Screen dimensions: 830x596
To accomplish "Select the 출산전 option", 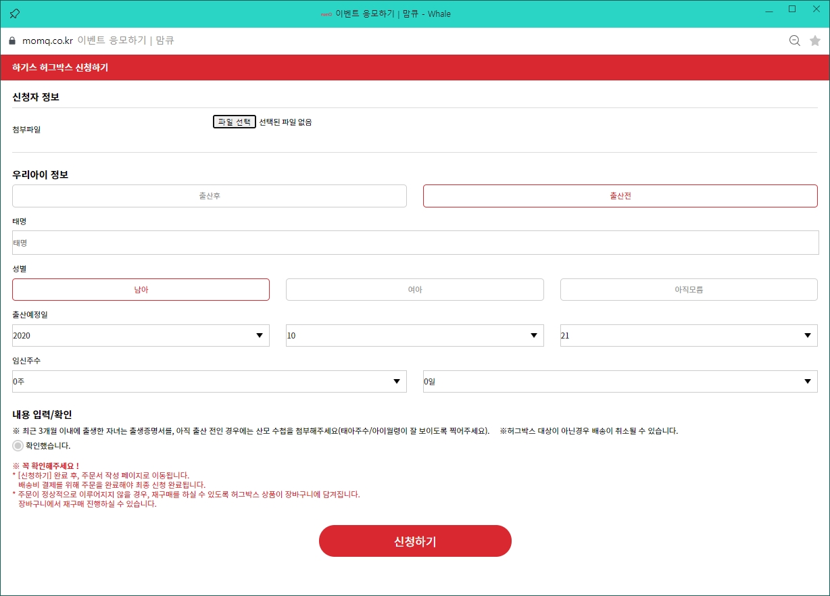I will click(620, 196).
